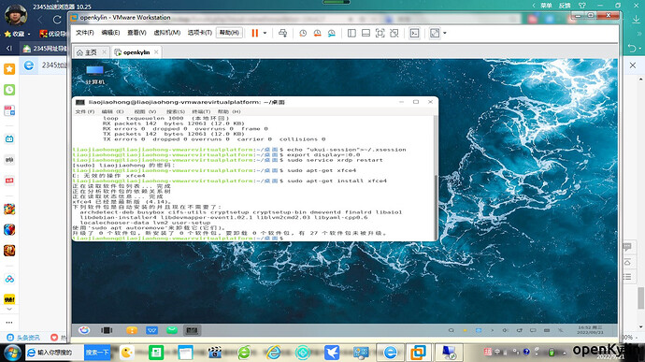The image size is (645, 362).
Task: Toggle the thumbnail bar view icon
Action: 365,33
